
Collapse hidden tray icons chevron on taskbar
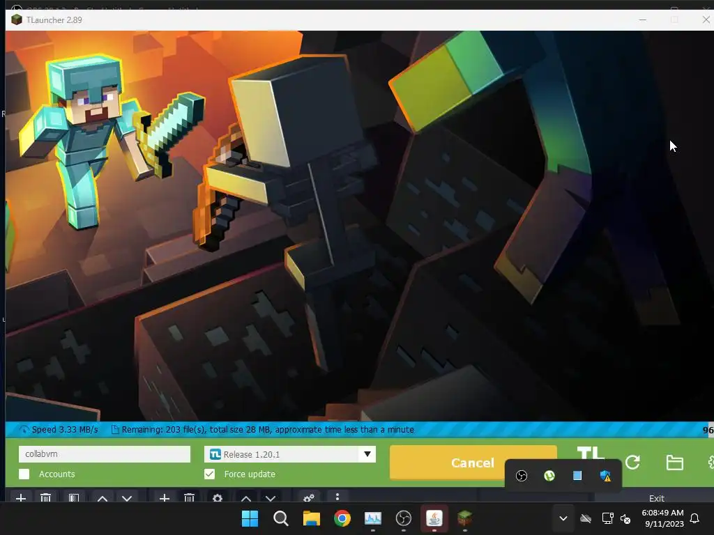pos(563,518)
